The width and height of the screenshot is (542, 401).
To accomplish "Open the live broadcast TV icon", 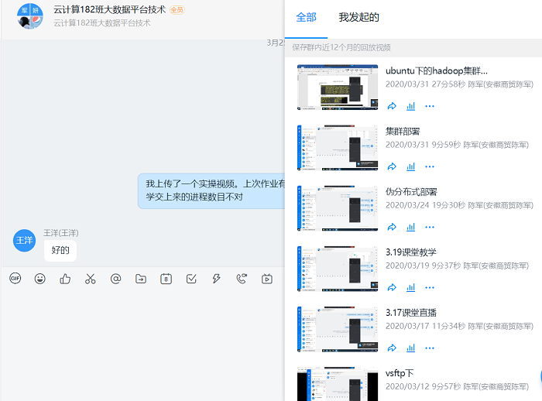I will [x=266, y=279].
